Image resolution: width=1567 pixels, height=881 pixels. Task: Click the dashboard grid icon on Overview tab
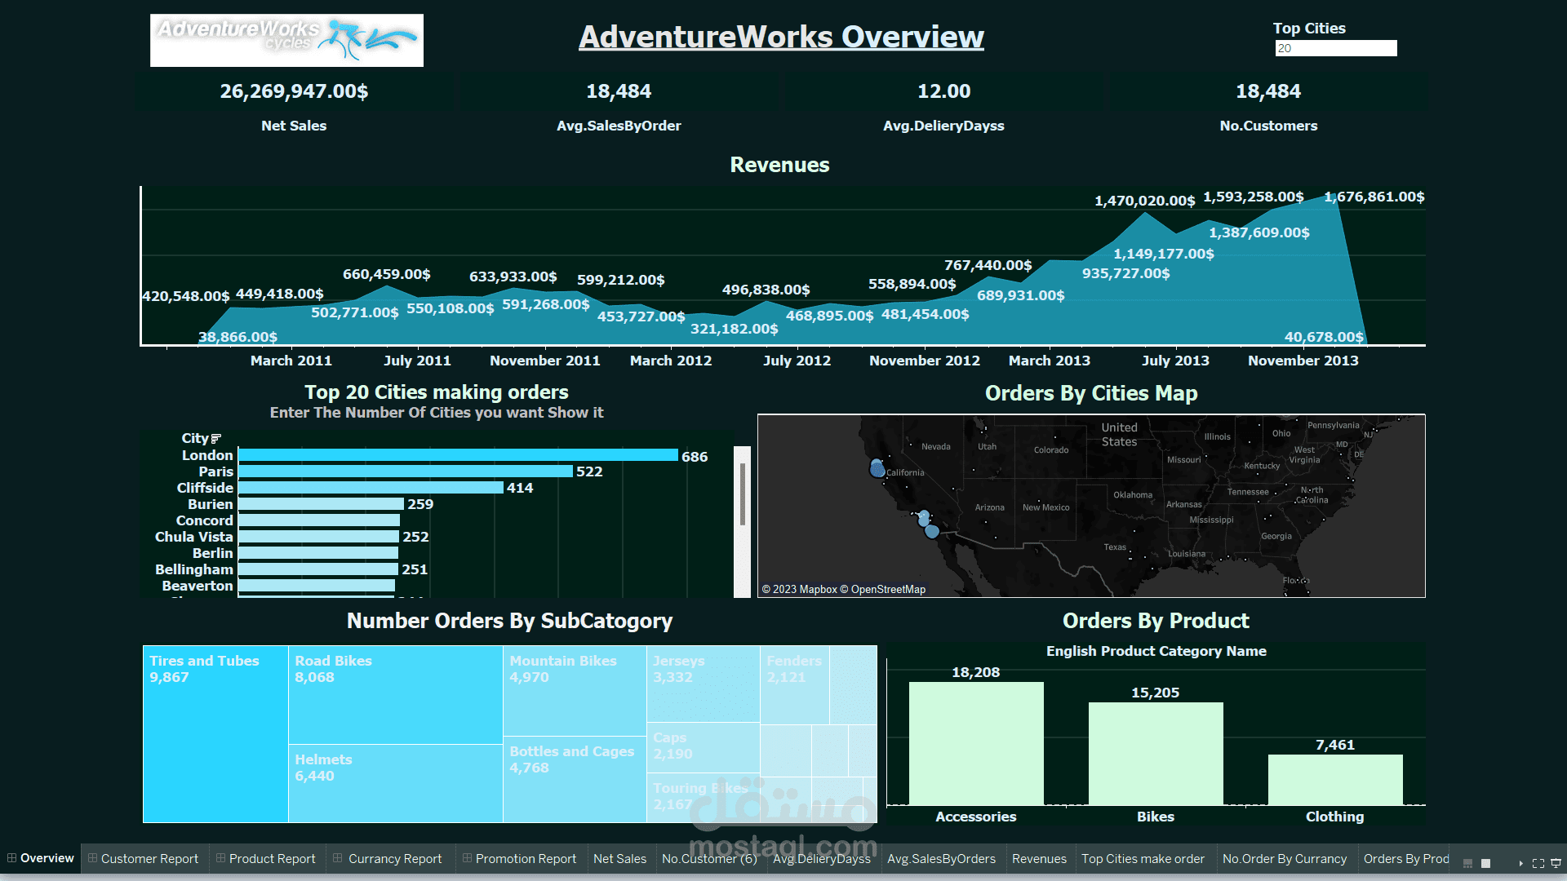11,858
